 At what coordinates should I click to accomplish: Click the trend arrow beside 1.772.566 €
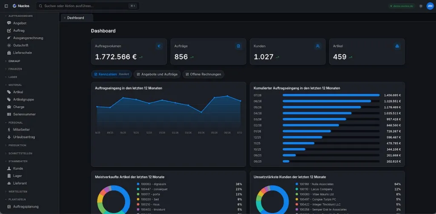tap(141, 57)
